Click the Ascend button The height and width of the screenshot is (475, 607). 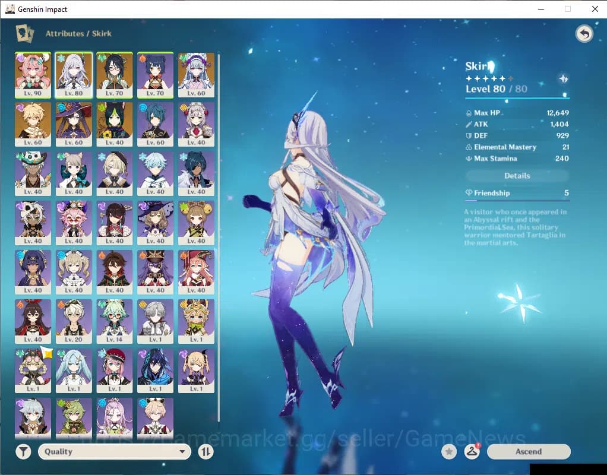pyautogui.click(x=529, y=451)
